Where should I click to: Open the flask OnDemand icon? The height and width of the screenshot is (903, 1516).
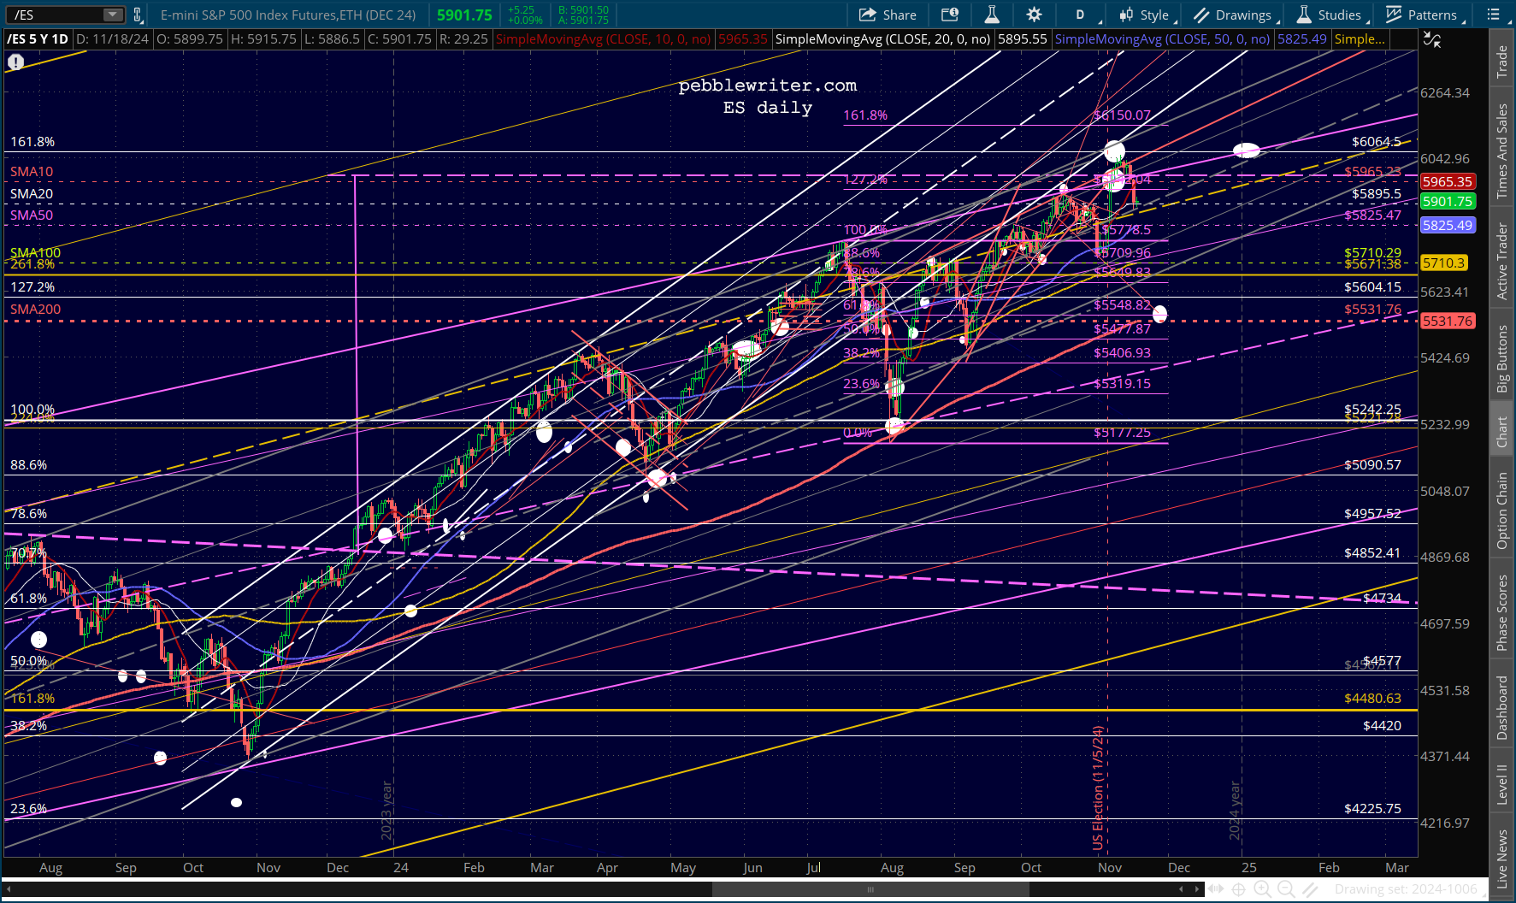[992, 15]
